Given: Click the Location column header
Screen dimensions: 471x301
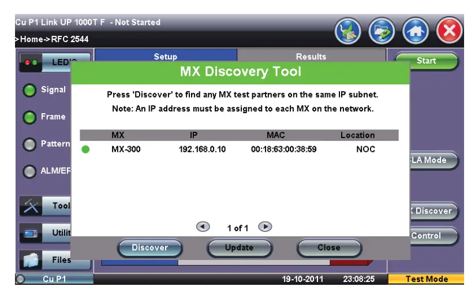Looking at the screenshot, I should point(358,135).
